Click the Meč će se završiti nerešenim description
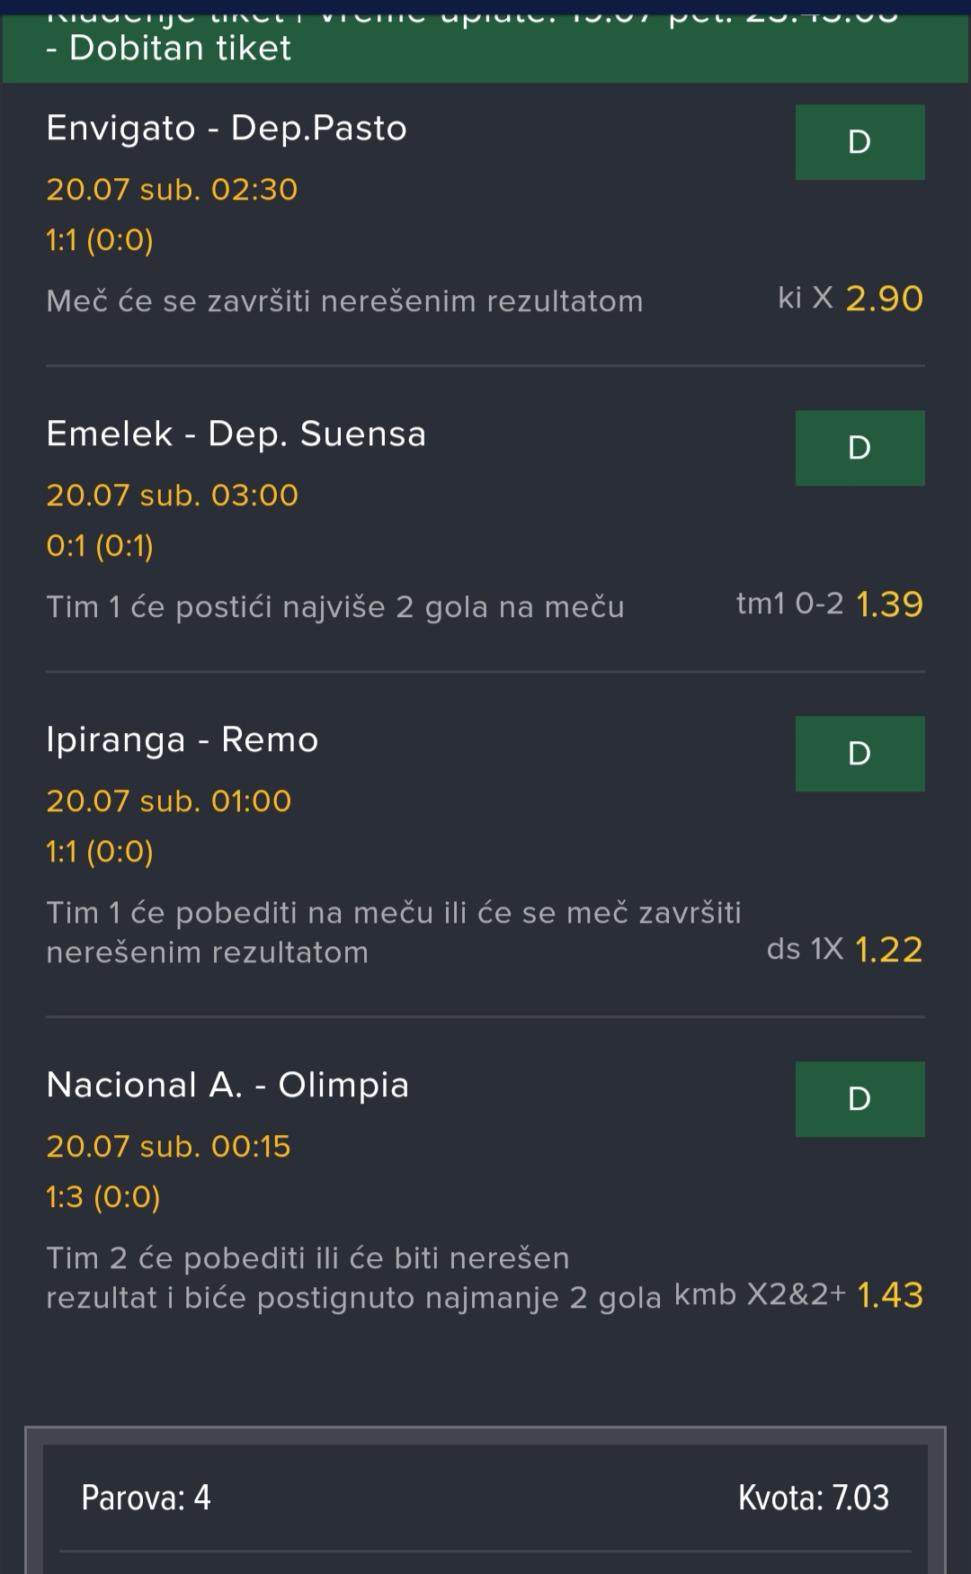The image size is (971, 1574). tap(344, 301)
